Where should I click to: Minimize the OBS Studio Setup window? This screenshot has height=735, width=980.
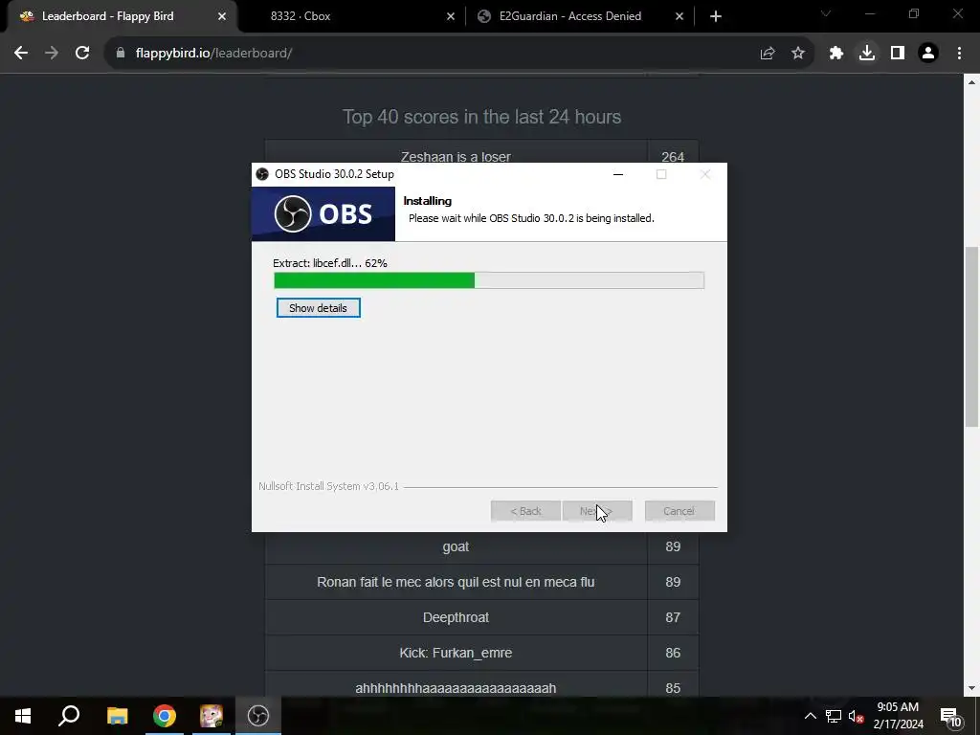pos(618,174)
